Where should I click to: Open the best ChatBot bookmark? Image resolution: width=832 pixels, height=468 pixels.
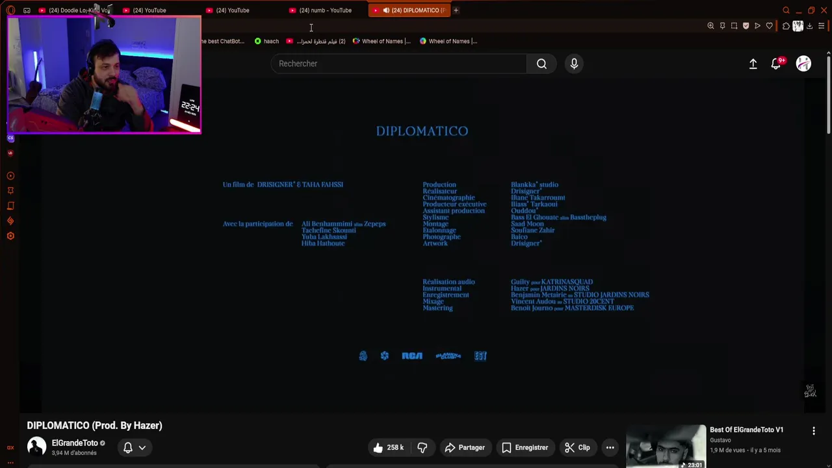(x=223, y=41)
